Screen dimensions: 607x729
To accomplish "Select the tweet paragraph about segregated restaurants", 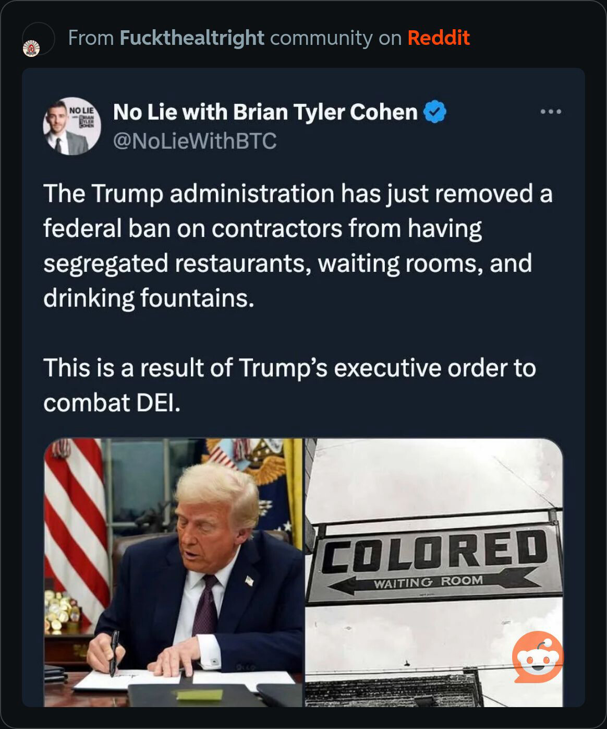I will pos(298,245).
